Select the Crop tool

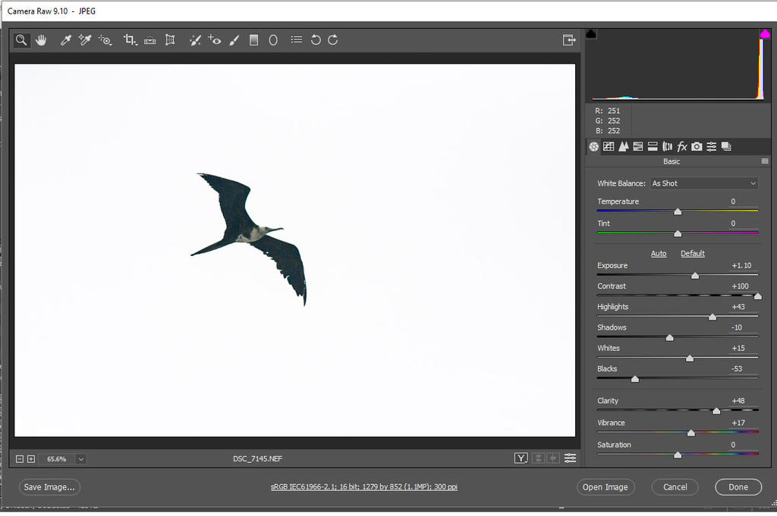pos(130,40)
